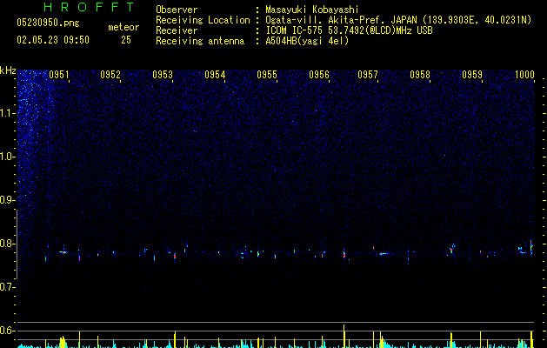
Task: Click the meteor count value 25
Action: click(x=126, y=40)
